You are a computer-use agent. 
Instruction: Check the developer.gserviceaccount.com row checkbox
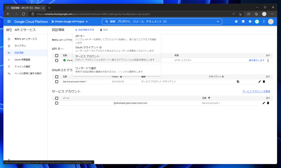57,103
